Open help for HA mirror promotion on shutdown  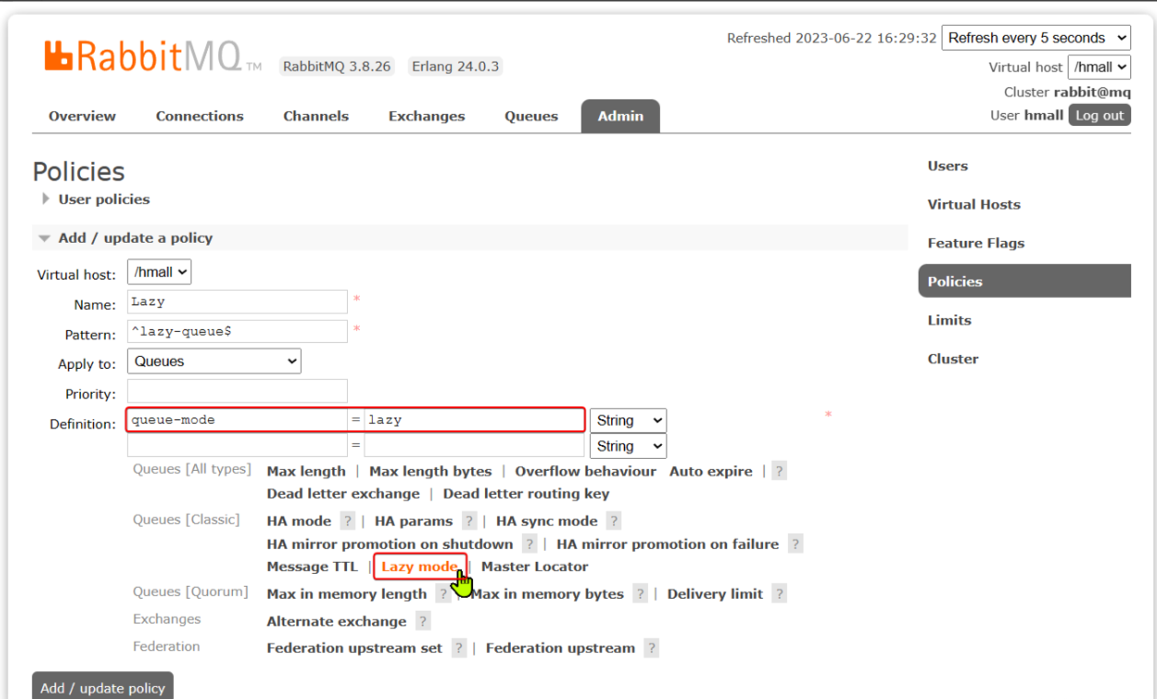click(529, 544)
